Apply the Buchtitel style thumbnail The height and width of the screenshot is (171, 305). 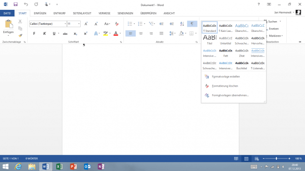pyautogui.click(x=242, y=65)
